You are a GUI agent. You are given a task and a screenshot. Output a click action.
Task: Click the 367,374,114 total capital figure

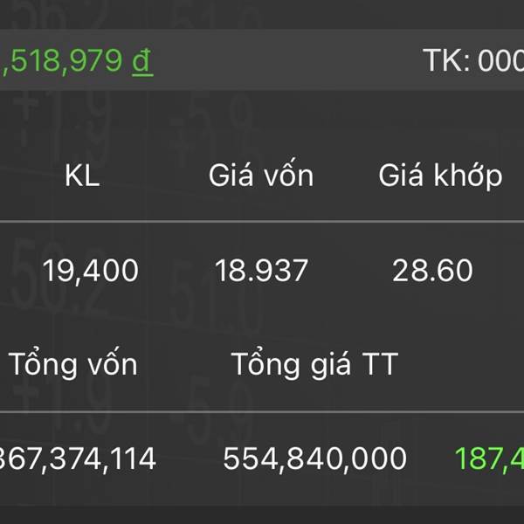coord(78,458)
